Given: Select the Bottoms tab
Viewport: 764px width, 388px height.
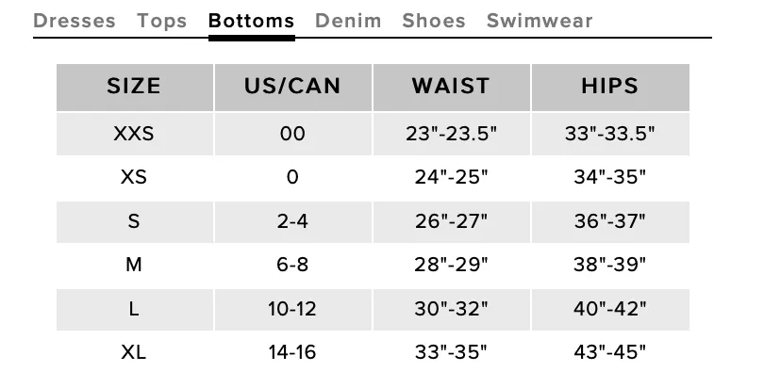Looking at the screenshot, I should click(252, 21).
